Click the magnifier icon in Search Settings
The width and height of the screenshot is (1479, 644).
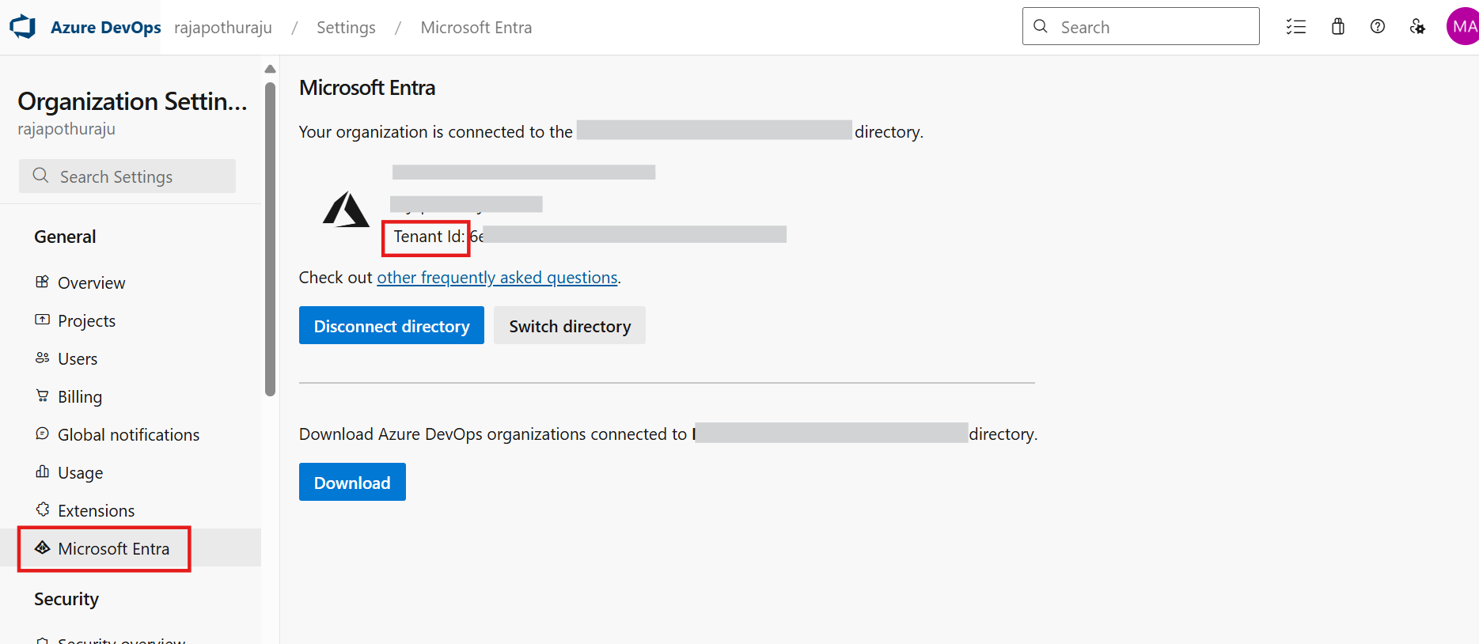point(41,176)
